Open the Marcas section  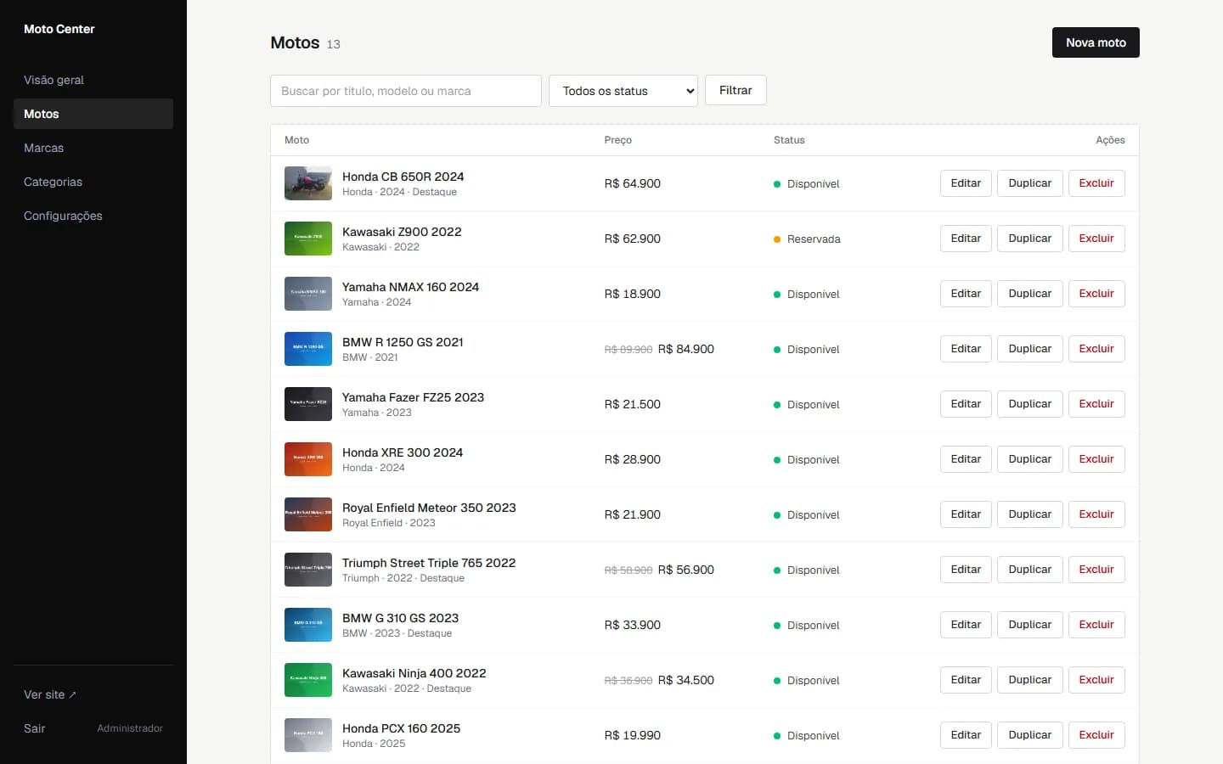tap(93, 148)
